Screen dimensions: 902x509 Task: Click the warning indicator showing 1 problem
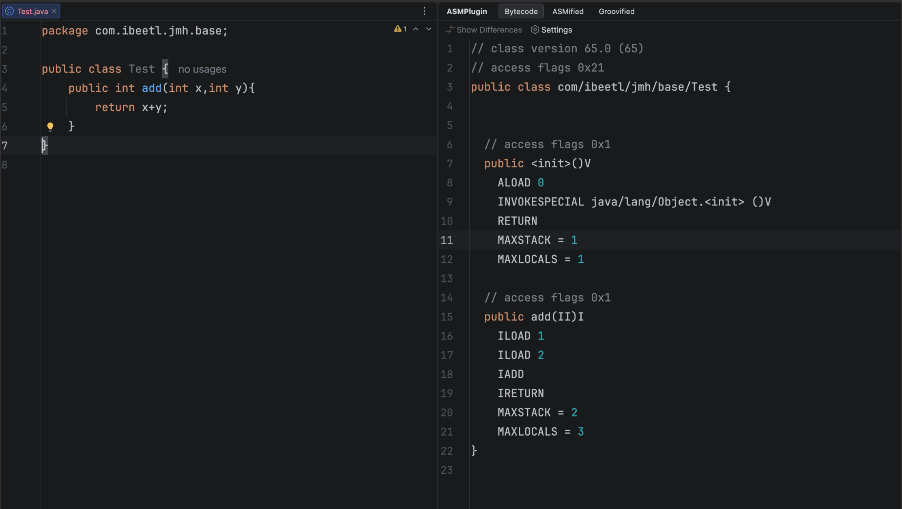(400, 29)
